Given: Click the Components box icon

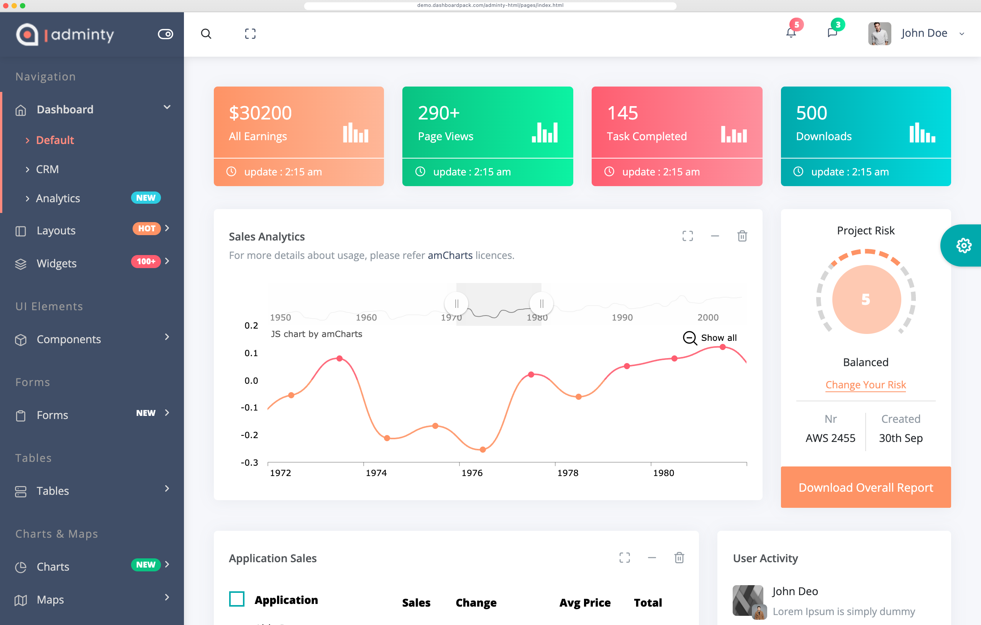Looking at the screenshot, I should point(21,340).
